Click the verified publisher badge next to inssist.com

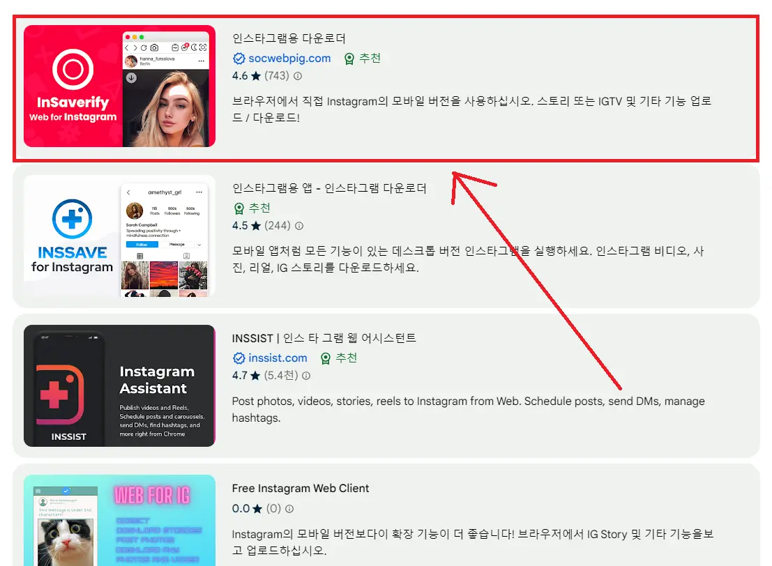point(239,358)
